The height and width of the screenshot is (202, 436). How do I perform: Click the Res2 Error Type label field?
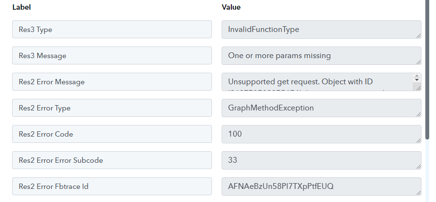tap(112, 108)
